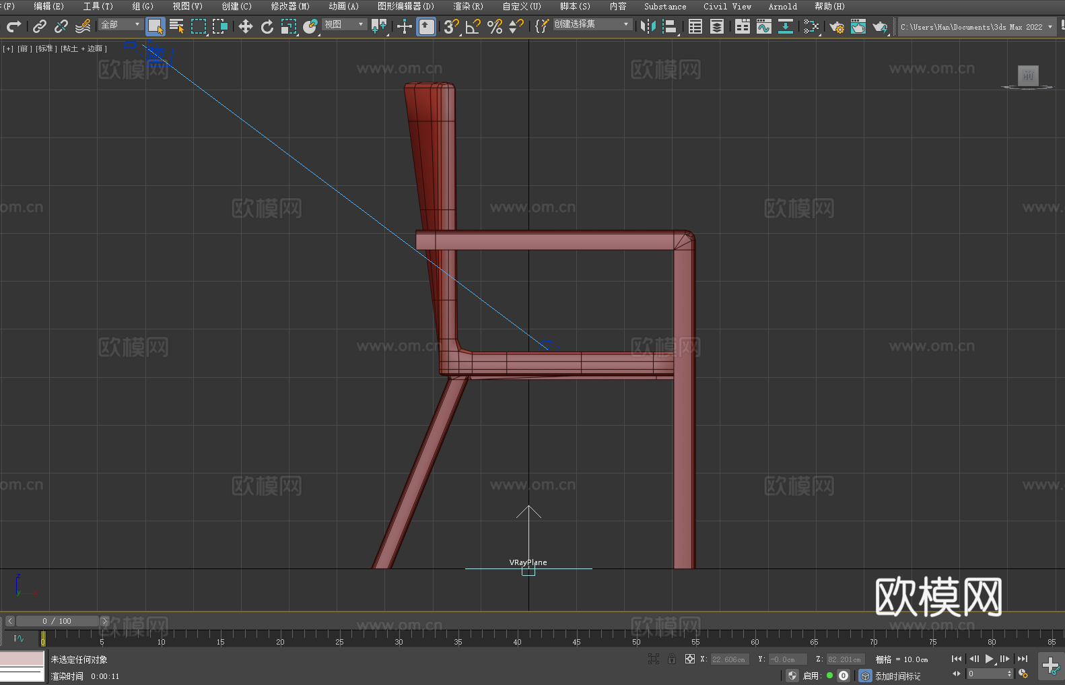Click the Bind to Space Warp icon
The width and height of the screenshot is (1065, 685).
[x=83, y=26]
